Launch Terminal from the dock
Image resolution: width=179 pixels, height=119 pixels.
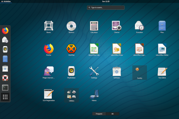click(5, 88)
